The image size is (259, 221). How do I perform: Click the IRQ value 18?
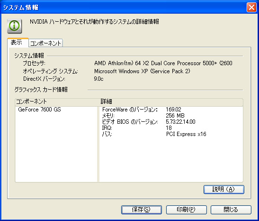pyautogui.click(x=169, y=128)
